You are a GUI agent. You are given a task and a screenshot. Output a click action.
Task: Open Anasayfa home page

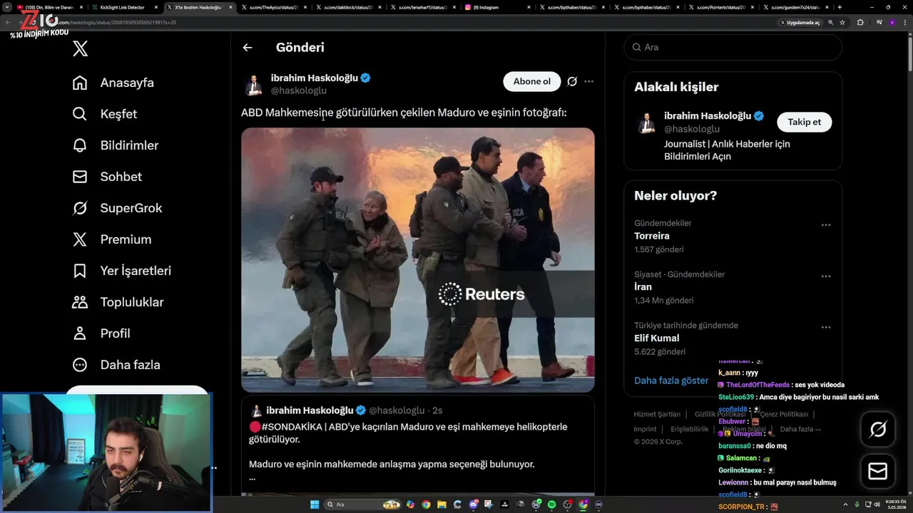click(x=113, y=83)
